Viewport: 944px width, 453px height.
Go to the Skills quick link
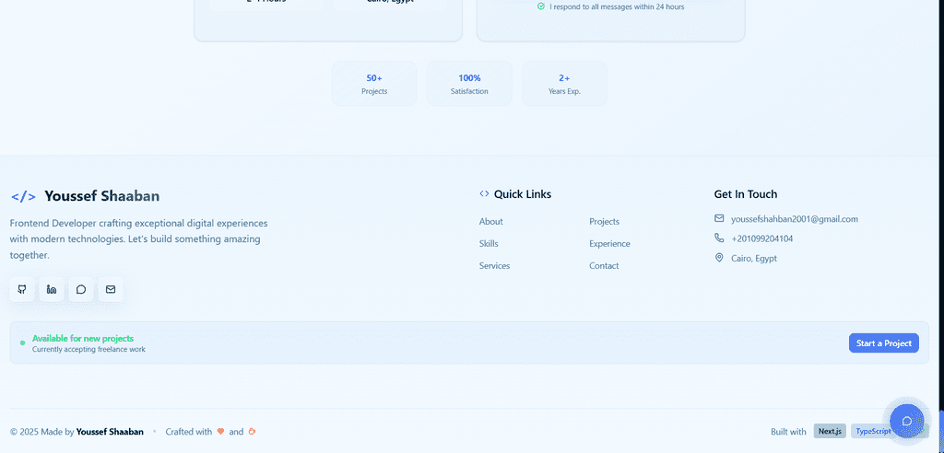[489, 244]
